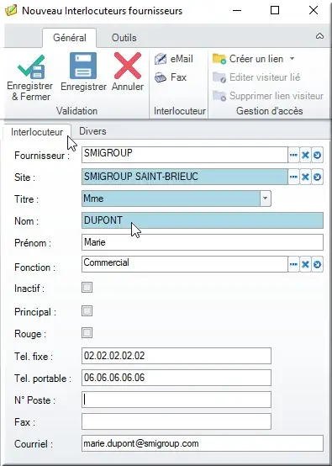Open the Divers tab
This screenshot has width=332, height=466.
tap(92, 131)
